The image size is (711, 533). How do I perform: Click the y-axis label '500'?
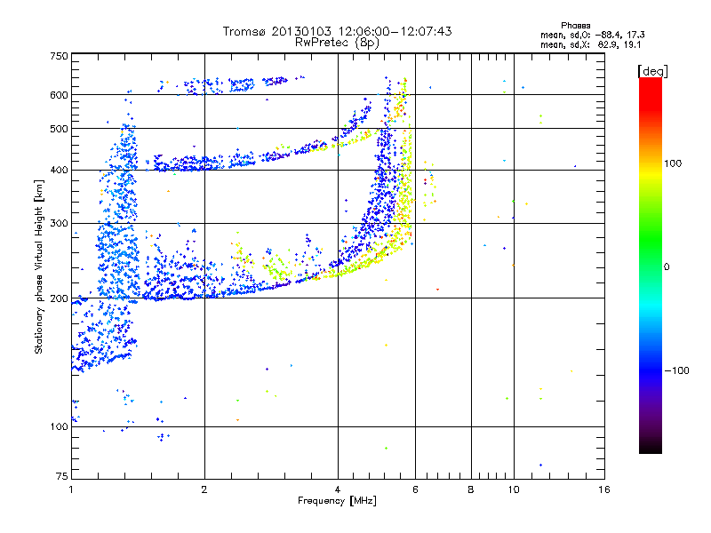[x=59, y=129]
